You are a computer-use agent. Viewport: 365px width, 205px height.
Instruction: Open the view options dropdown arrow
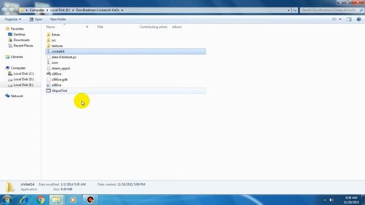click(x=340, y=19)
